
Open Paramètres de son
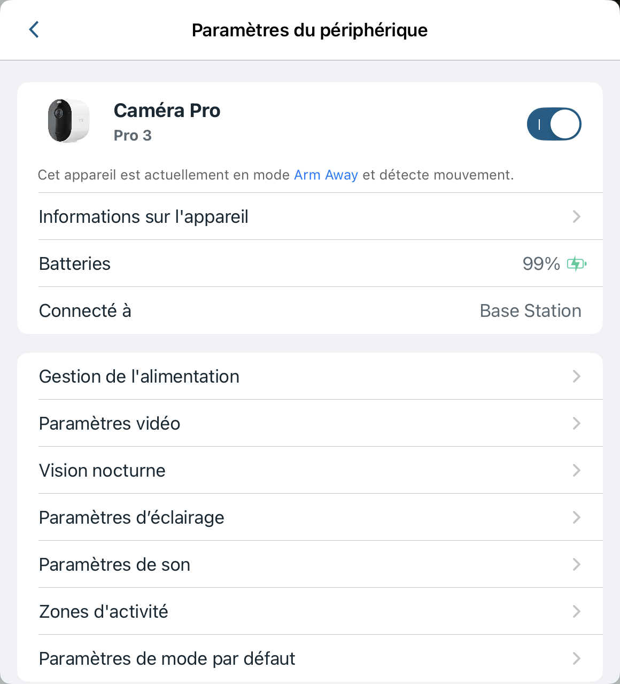(x=114, y=564)
